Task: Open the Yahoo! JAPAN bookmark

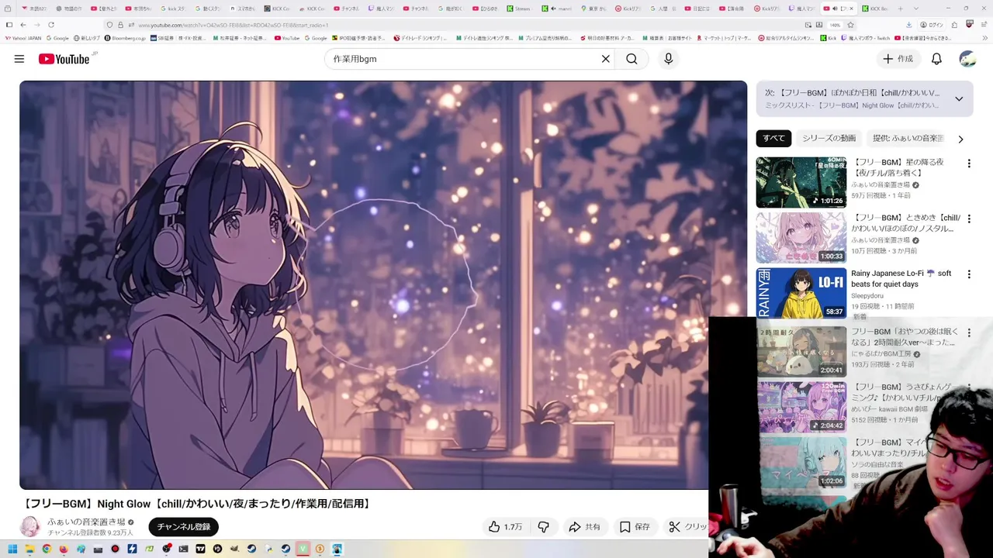Action: pos(23,38)
